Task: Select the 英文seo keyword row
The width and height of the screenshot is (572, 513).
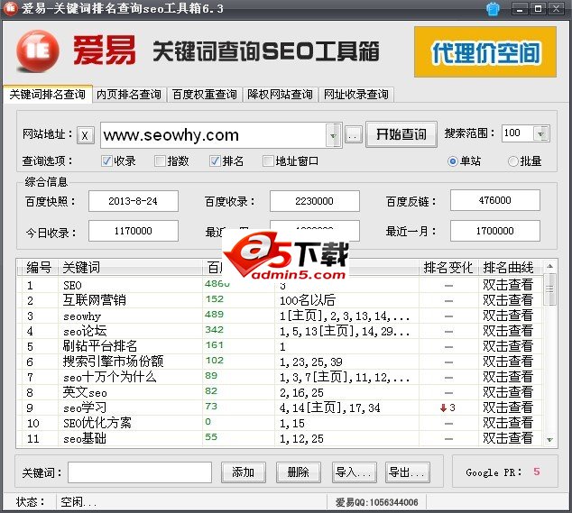Action: coord(280,392)
